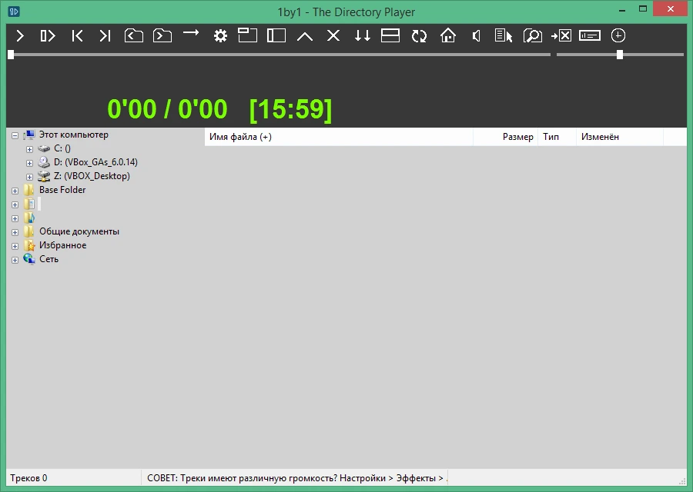The height and width of the screenshot is (492, 693).
Task: Mute audio with speaker icon
Action: coord(476,35)
